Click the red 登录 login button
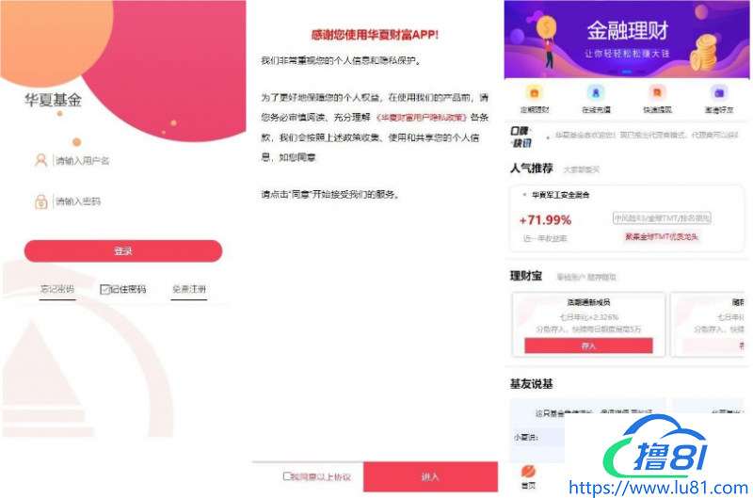 (123, 251)
